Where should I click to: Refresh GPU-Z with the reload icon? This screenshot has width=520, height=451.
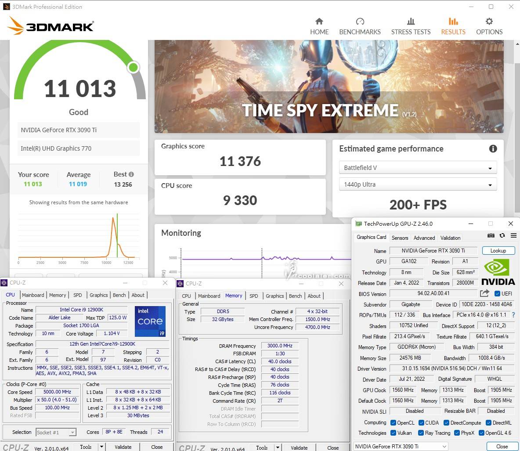[502, 235]
